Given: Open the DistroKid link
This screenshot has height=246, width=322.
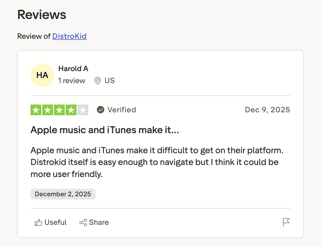Looking at the screenshot, I should click(x=69, y=36).
